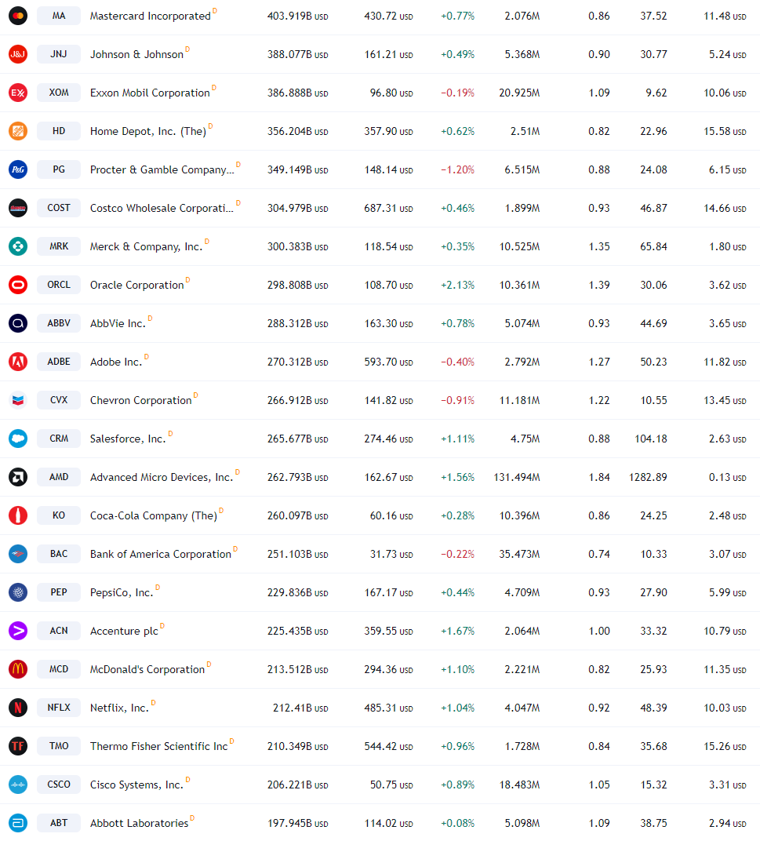Viewport: 760px width, 841px height.
Task: Select the ORCL ticker badge
Action: coord(59,285)
